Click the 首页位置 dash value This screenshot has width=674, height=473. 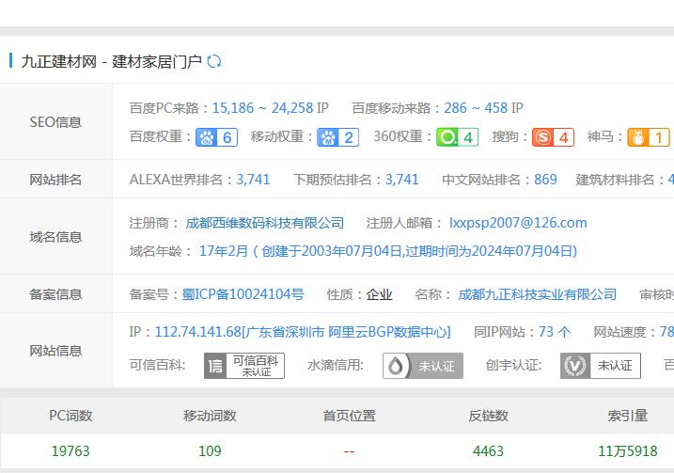[349, 451]
